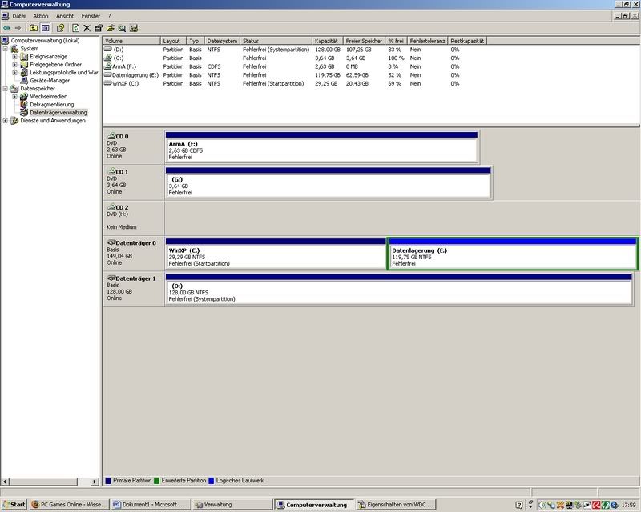Select Geräte-Manager in the tree
The width and height of the screenshot is (641, 512).
coord(49,81)
